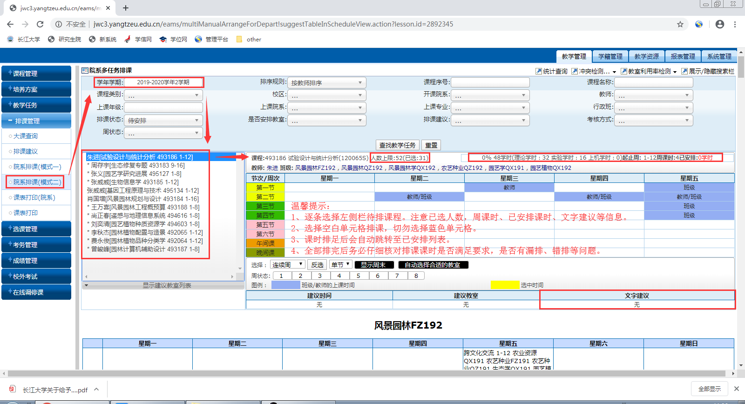This screenshot has width=745, height=404.
Task: Open the 单节 dropdown
Action: 340,264
